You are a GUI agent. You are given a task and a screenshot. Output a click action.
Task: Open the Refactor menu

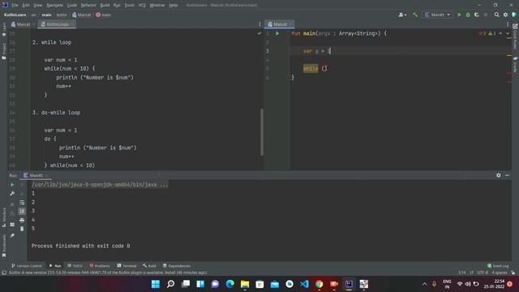pos(88,6)
